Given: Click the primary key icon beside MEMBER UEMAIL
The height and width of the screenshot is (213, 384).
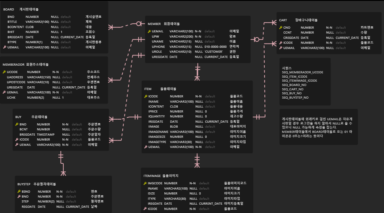Looking at the screenshot, I should [x=149, y=31].
